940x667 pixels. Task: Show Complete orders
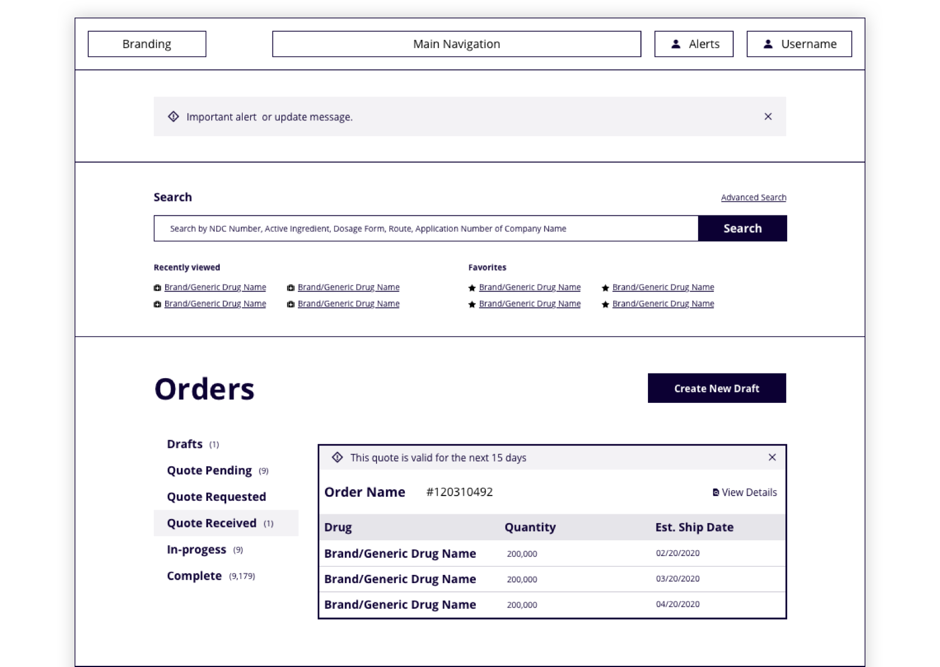194,576
